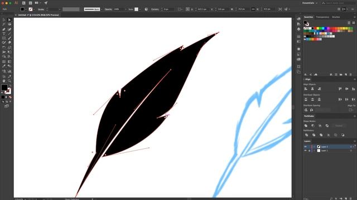Toggle visibility eye of Layer 2
This screenshot has width=357, height=200.
tap(305, 147)
